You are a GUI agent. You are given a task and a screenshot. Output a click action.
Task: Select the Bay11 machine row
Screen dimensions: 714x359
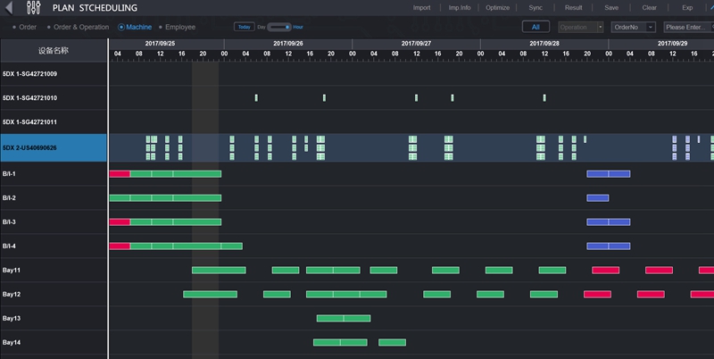[x=54, y=271]
